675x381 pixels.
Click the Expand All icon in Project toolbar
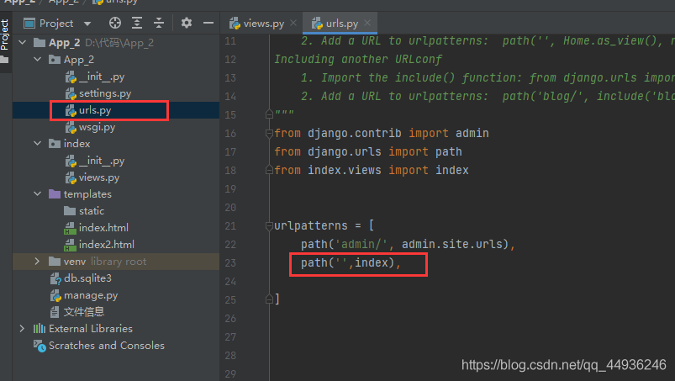[x=137, y=23]
